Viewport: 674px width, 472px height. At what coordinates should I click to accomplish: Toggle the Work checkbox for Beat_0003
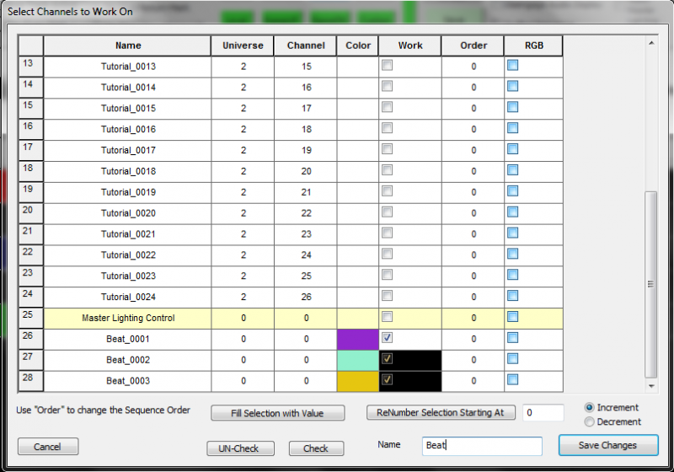coord(387,380)
